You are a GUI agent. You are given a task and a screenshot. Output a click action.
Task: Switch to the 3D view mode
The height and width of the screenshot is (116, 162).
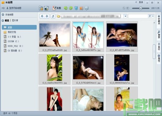[x=128, y=8]
